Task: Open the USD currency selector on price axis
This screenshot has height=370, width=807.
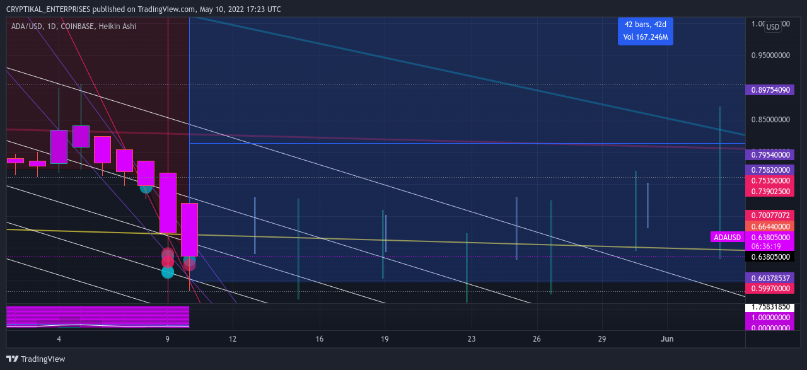Action: click(x=772, y=27)
